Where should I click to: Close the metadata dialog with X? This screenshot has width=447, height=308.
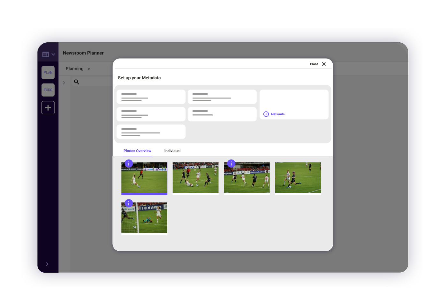(324, 64)
